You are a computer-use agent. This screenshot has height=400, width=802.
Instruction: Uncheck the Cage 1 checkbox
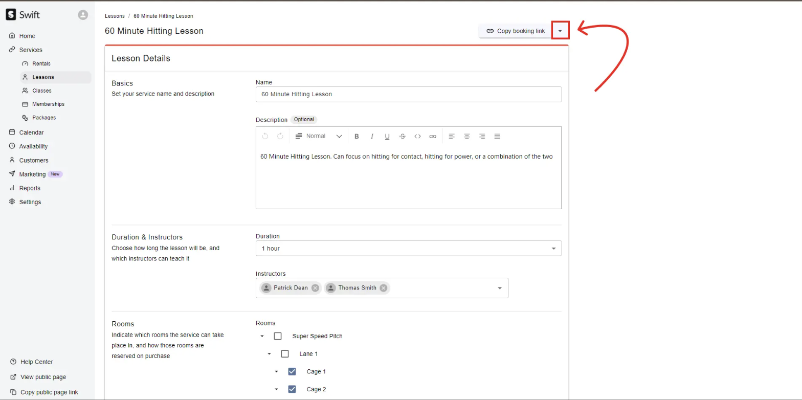tap(292, 371)
